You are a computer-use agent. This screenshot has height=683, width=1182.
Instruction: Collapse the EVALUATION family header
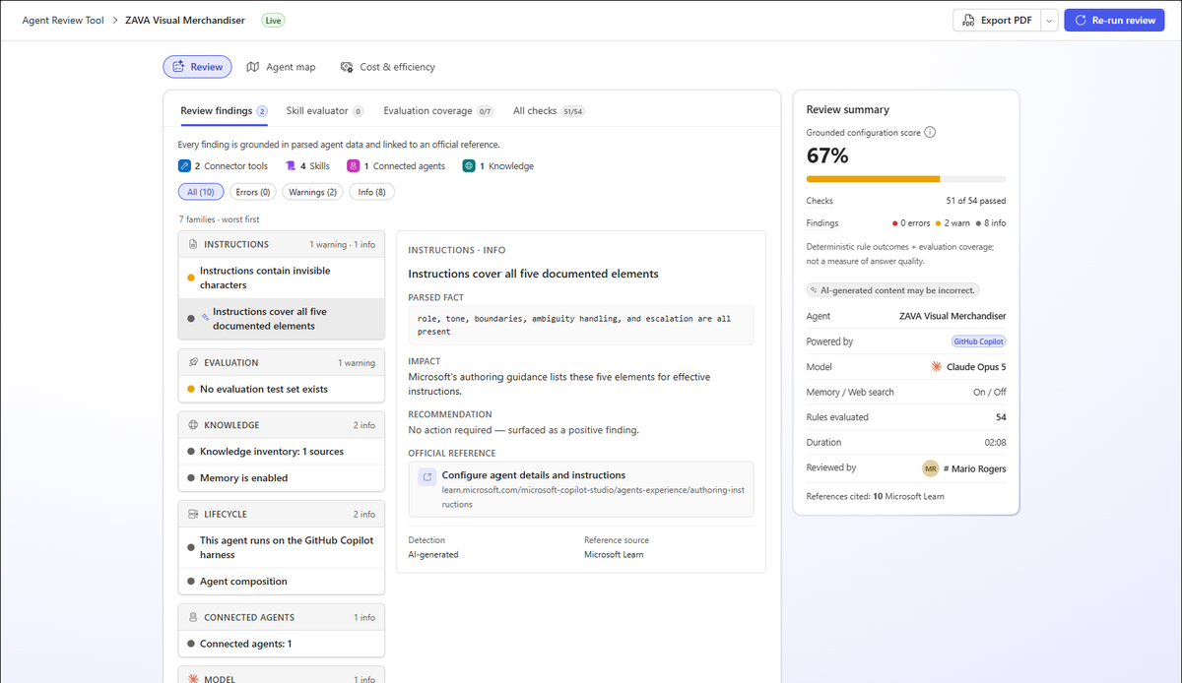coord(281,362)
